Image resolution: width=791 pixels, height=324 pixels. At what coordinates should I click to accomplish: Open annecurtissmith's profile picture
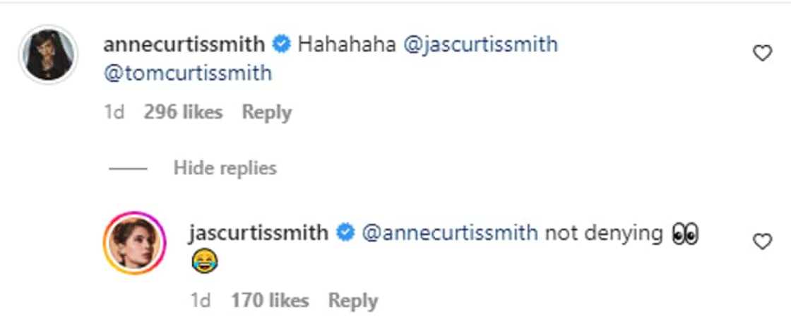click(47, 54)
